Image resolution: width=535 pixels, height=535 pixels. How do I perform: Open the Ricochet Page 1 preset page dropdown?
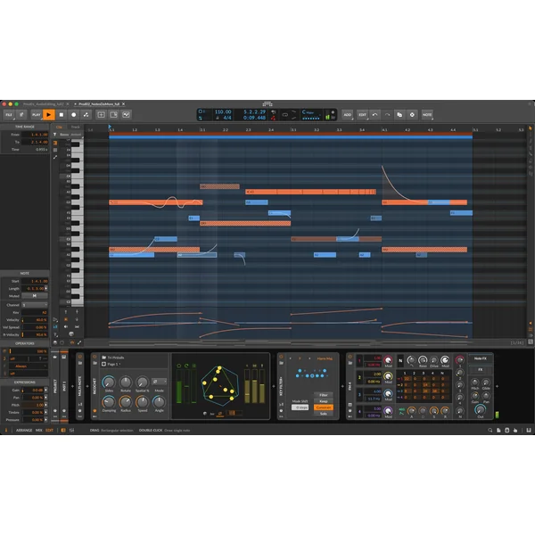pyautogui.click(x=114, y=364)
